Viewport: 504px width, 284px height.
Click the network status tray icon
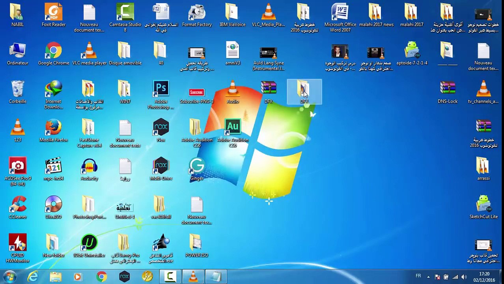455,277
